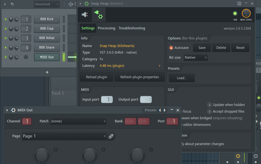Add a new channel with plus button
261x164 pixels.
click(x=47, y=72)
